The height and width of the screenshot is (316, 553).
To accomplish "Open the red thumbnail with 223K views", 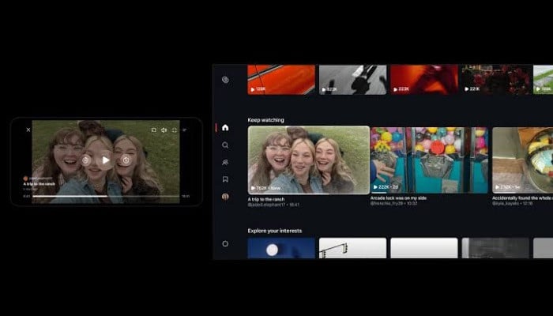I will pyautogui.click(x=424, y=79).
